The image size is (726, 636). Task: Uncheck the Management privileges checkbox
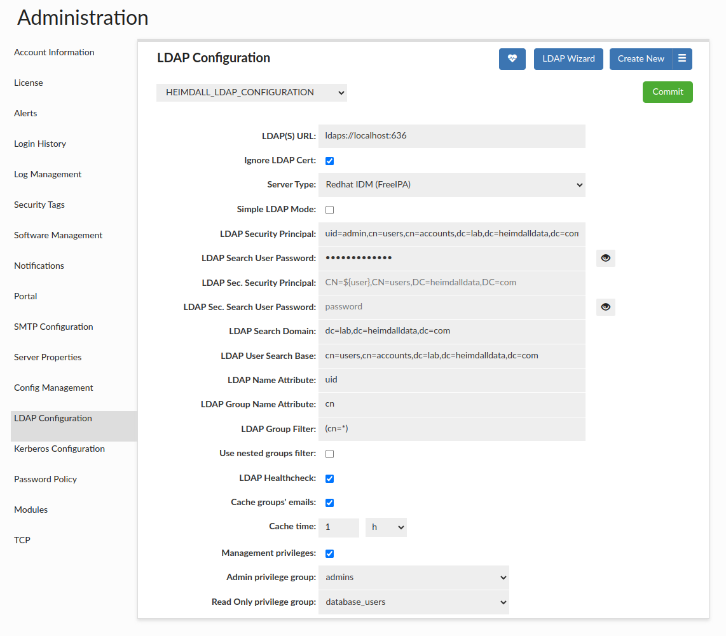[329, 553]
